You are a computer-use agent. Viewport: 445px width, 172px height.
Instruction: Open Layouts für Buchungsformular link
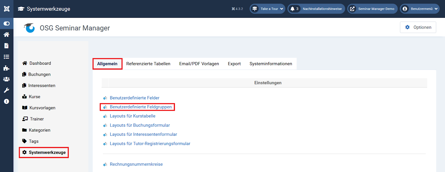click(140, 125)
